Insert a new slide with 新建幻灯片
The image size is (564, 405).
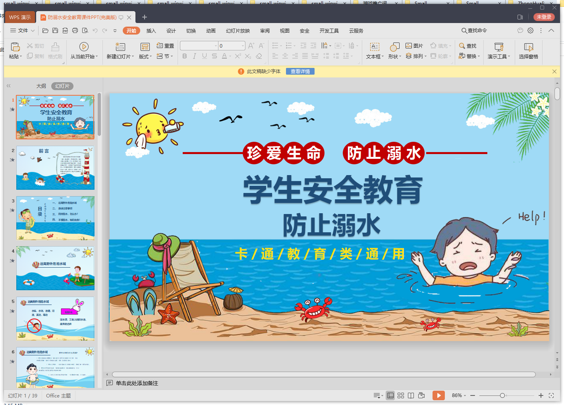click(x=120, y=51)
